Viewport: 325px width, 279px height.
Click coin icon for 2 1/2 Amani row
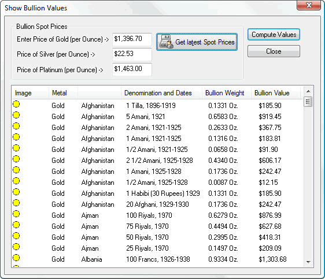(16, 159)
